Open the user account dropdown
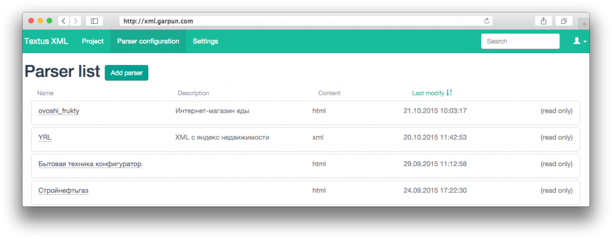Image resolution: width=612 pixels, height=239 pixels. tap(579, 41)
